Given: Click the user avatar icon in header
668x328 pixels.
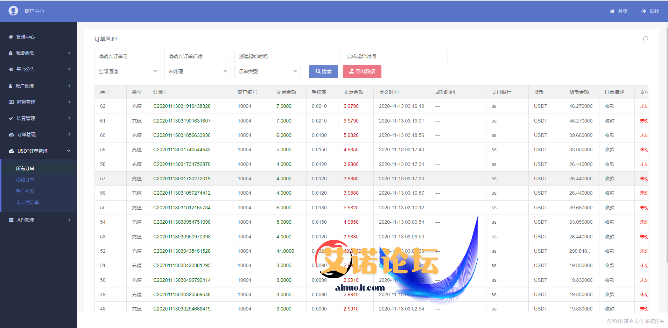Looking at the screenshot, I should [x=13, y=11].
